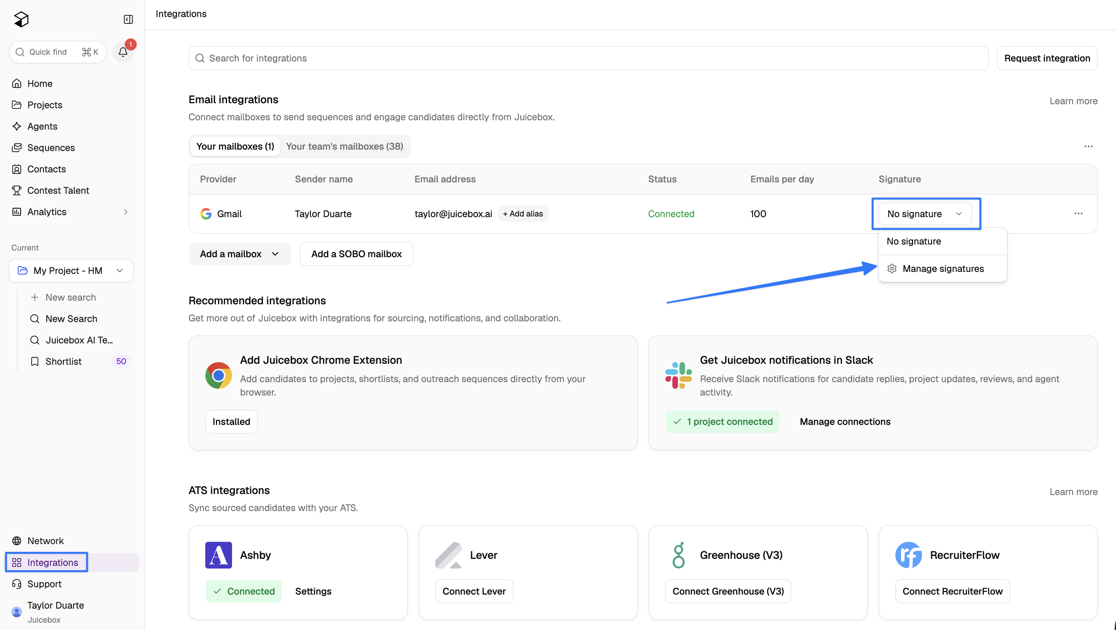Switch to Your team's mailboxes tab
The image size is (1116, 630).
[344, 146]
